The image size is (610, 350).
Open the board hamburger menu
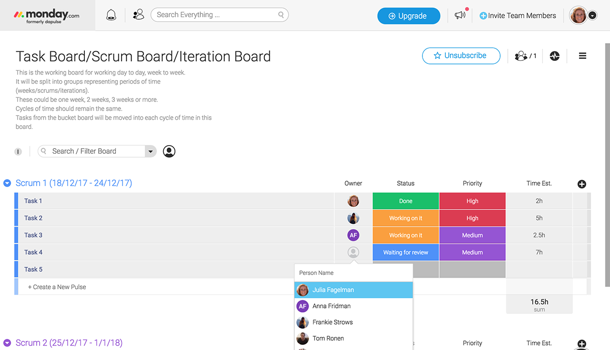tap(583, 56)
